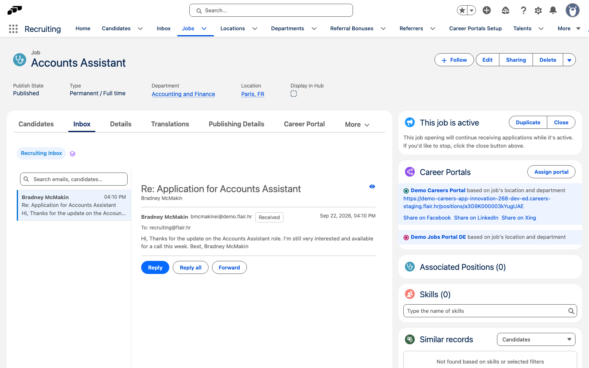Click the Duplicate button
Image resolution: width=589 pixels, height=368 pixels.
pyautogui.click(x=528, y=122)
